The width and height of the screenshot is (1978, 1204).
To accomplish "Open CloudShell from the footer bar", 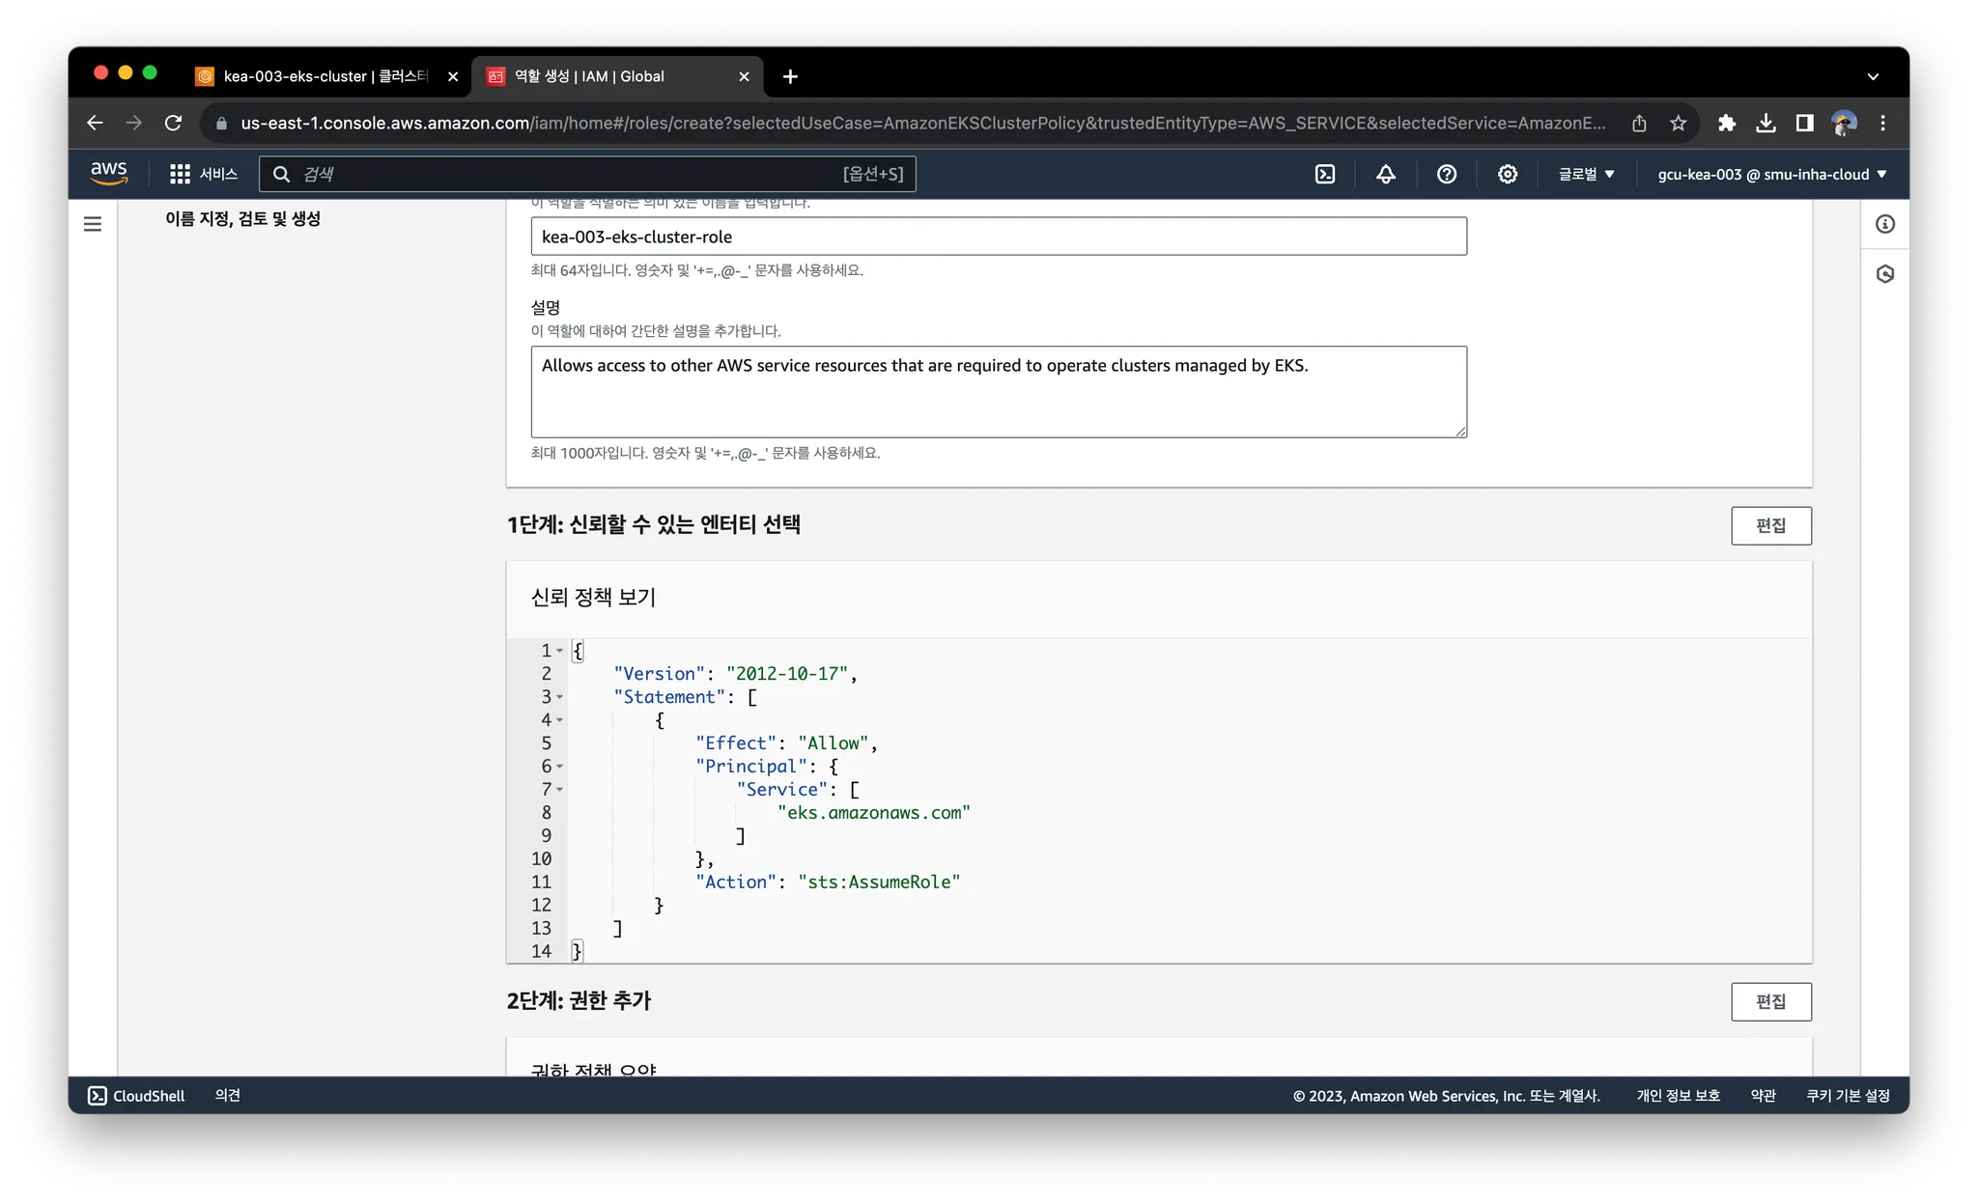I will click(x=136, y=1096).
